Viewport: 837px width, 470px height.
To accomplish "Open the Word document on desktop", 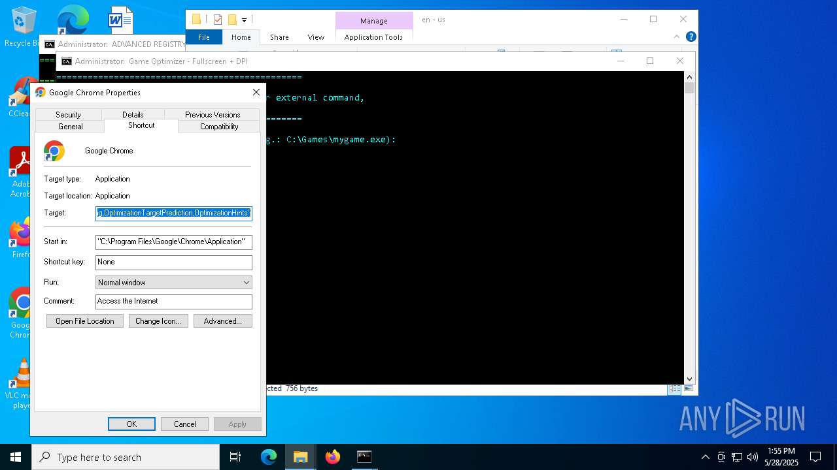I will (x=120, y=20).
